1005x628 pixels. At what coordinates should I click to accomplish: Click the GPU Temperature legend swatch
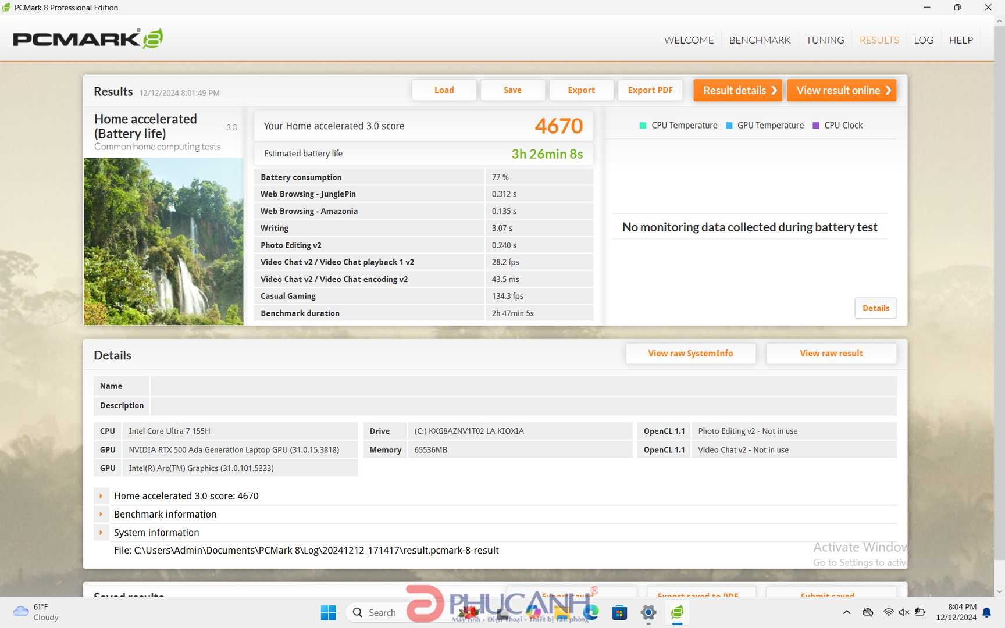pyautogui.click(x=729, y=126)
